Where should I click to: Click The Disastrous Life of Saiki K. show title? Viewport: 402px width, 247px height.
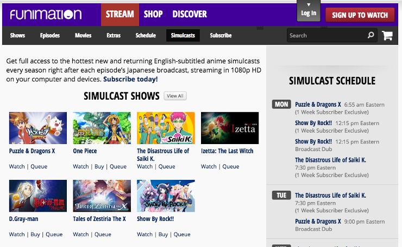(163, 155)
